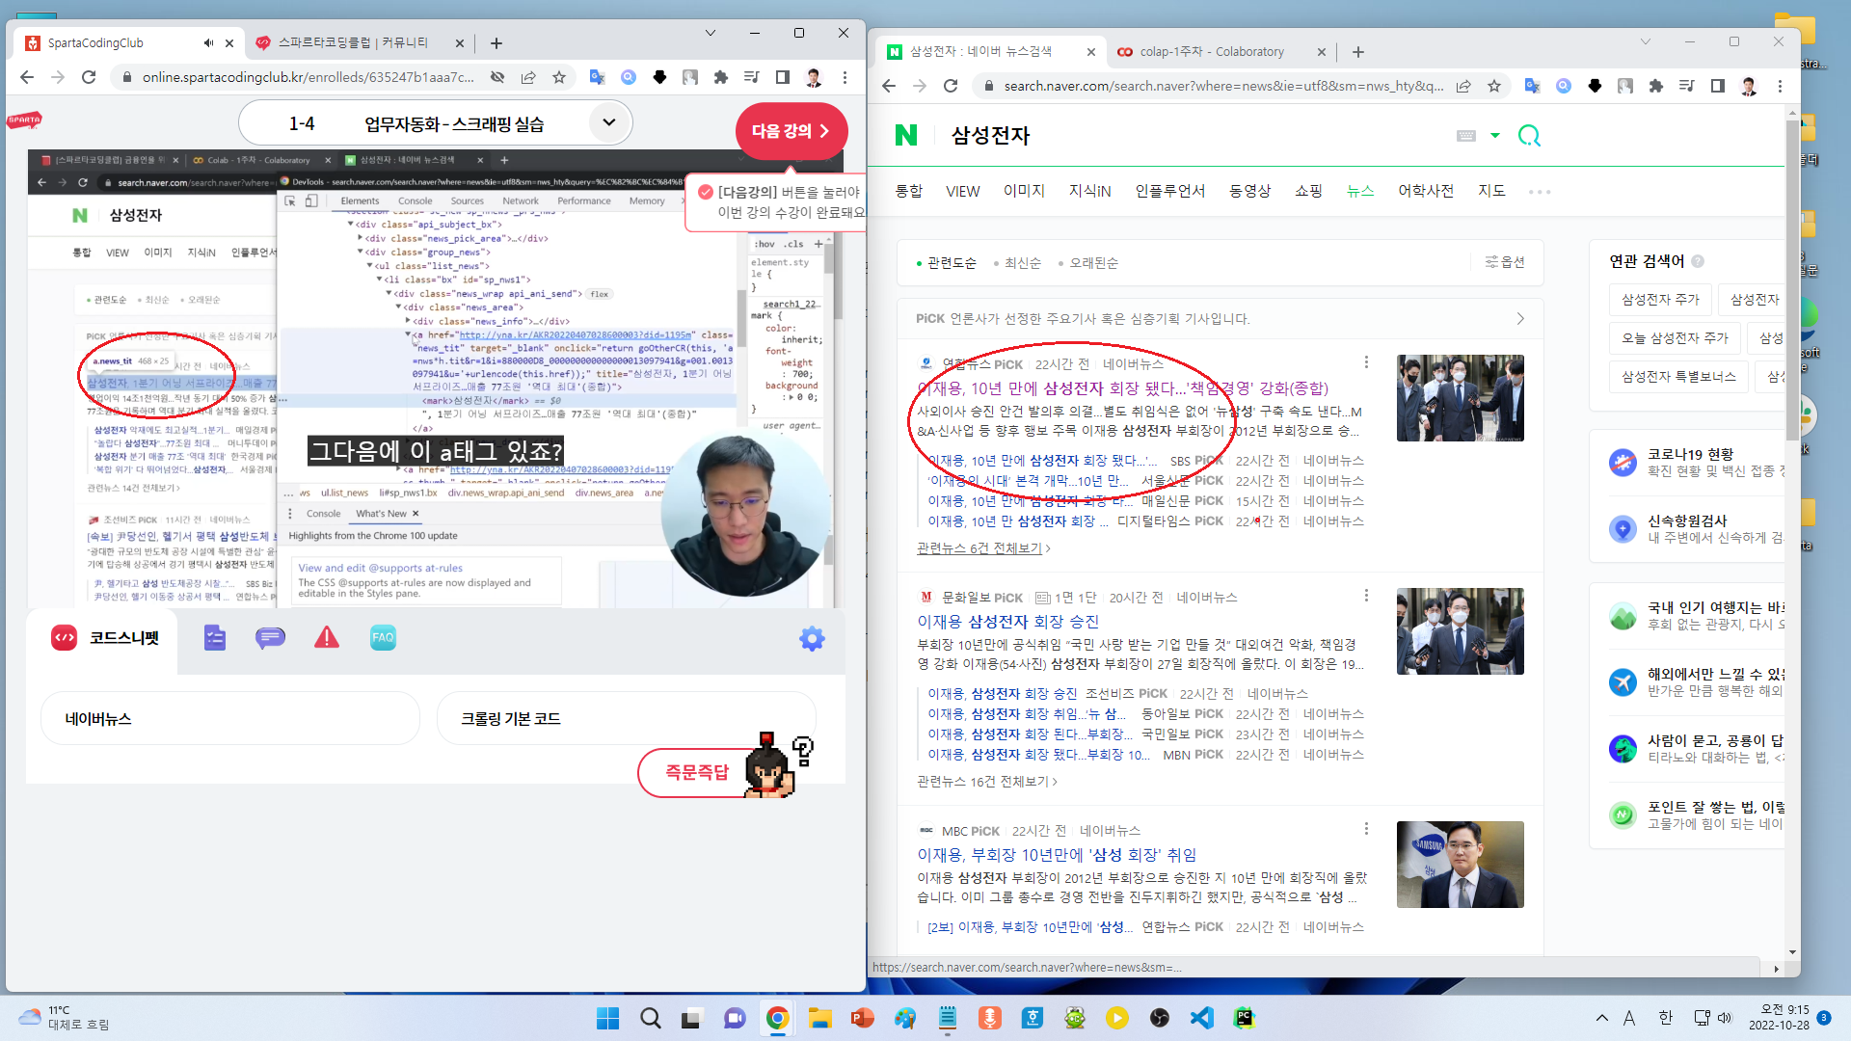1851x1041 pixels.
Task: Switch to 지식iN search tab
Action: click(x=1090, y=191)
